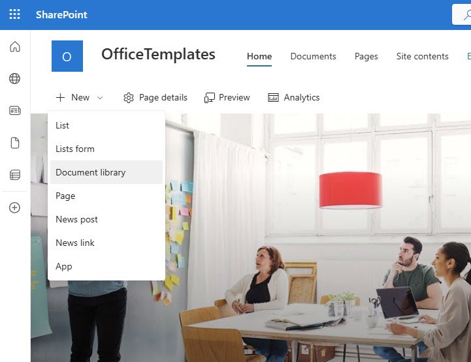Select News link from dropdown
Image resolution: width=471 pixels, height=362 pixels.
coord(75,243)
